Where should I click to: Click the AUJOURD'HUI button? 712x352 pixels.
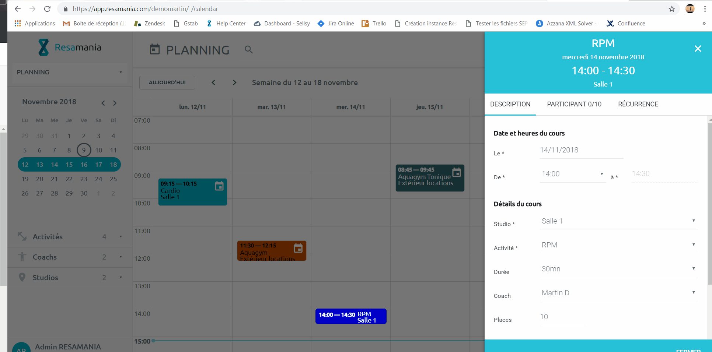[x=167, y=82]
